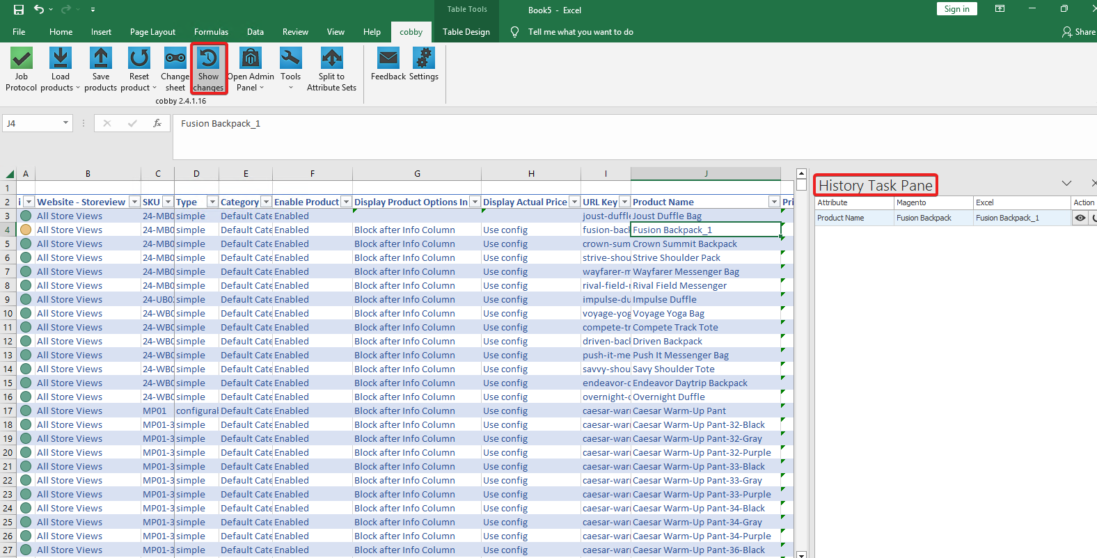Open the Load products dropdown arrow
Screen dimensions: 1097x558
(77, 88)
